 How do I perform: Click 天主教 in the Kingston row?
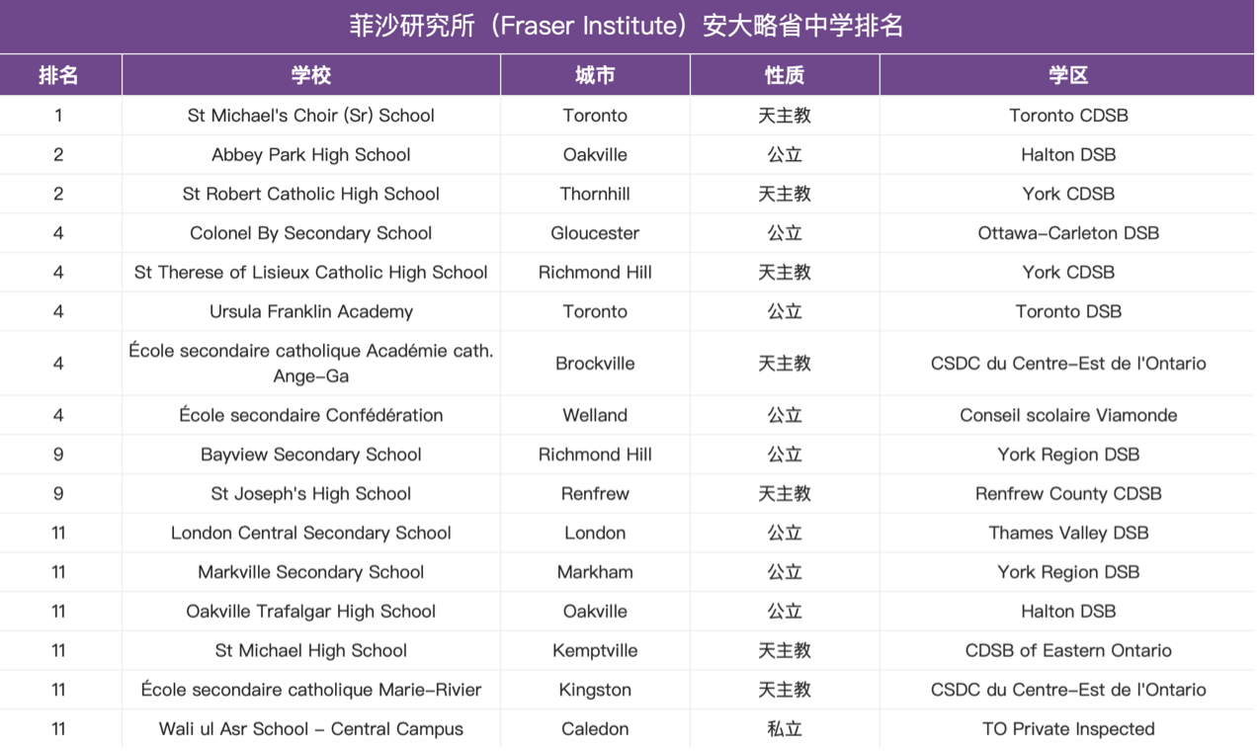pos(785,690)
